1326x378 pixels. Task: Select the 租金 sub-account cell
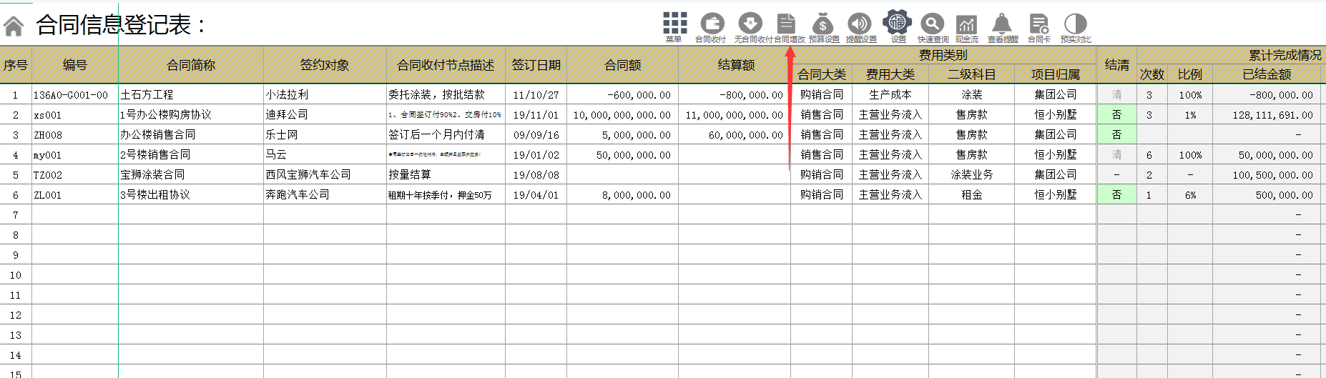[x=971, y=194]
